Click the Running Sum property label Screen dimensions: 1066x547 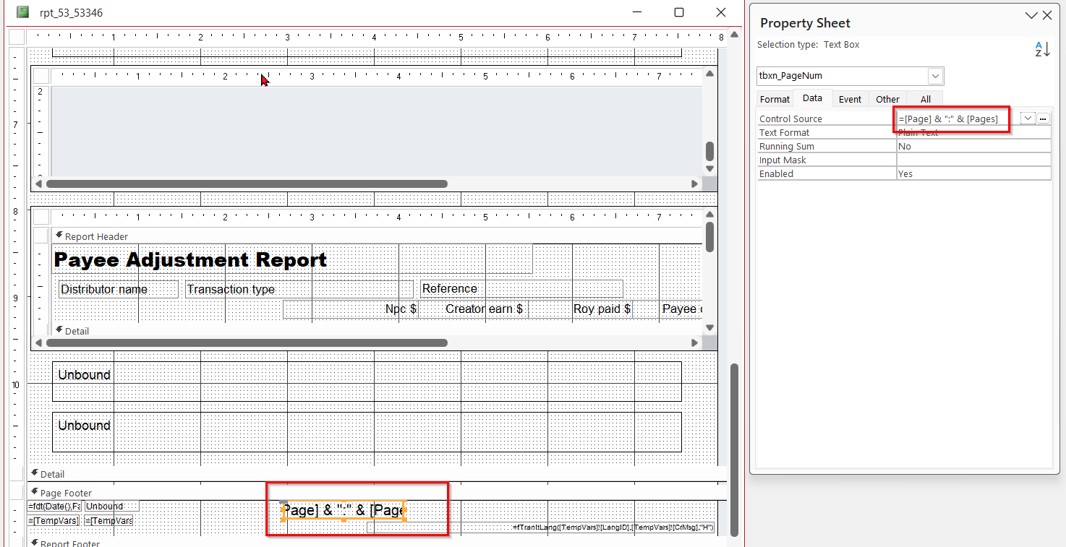(x=787, y=146)
